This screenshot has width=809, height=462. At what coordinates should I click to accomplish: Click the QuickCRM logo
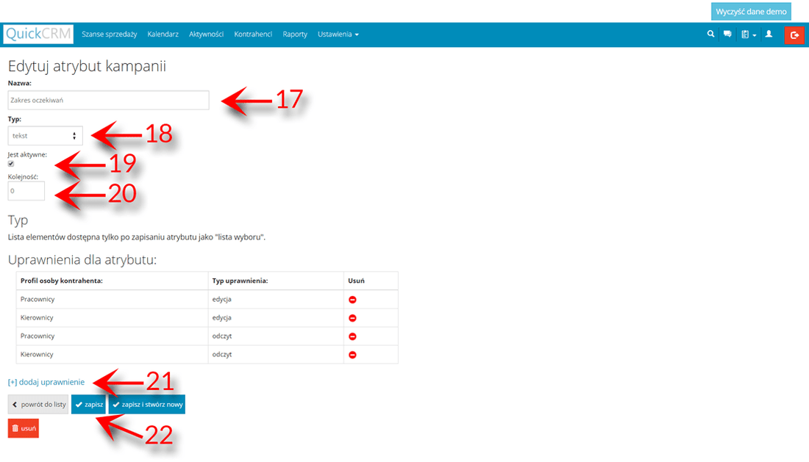(38, 34)
